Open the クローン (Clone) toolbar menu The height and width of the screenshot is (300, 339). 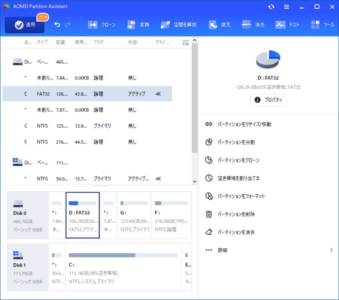click(x=101, y=25)
